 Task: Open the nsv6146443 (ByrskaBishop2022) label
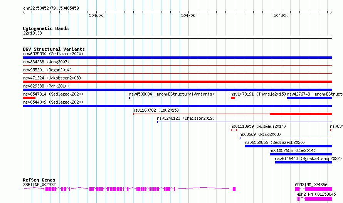tap(308, 158)
